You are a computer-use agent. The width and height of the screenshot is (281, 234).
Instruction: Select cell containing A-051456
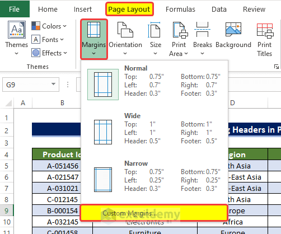[x=57, y=166]
